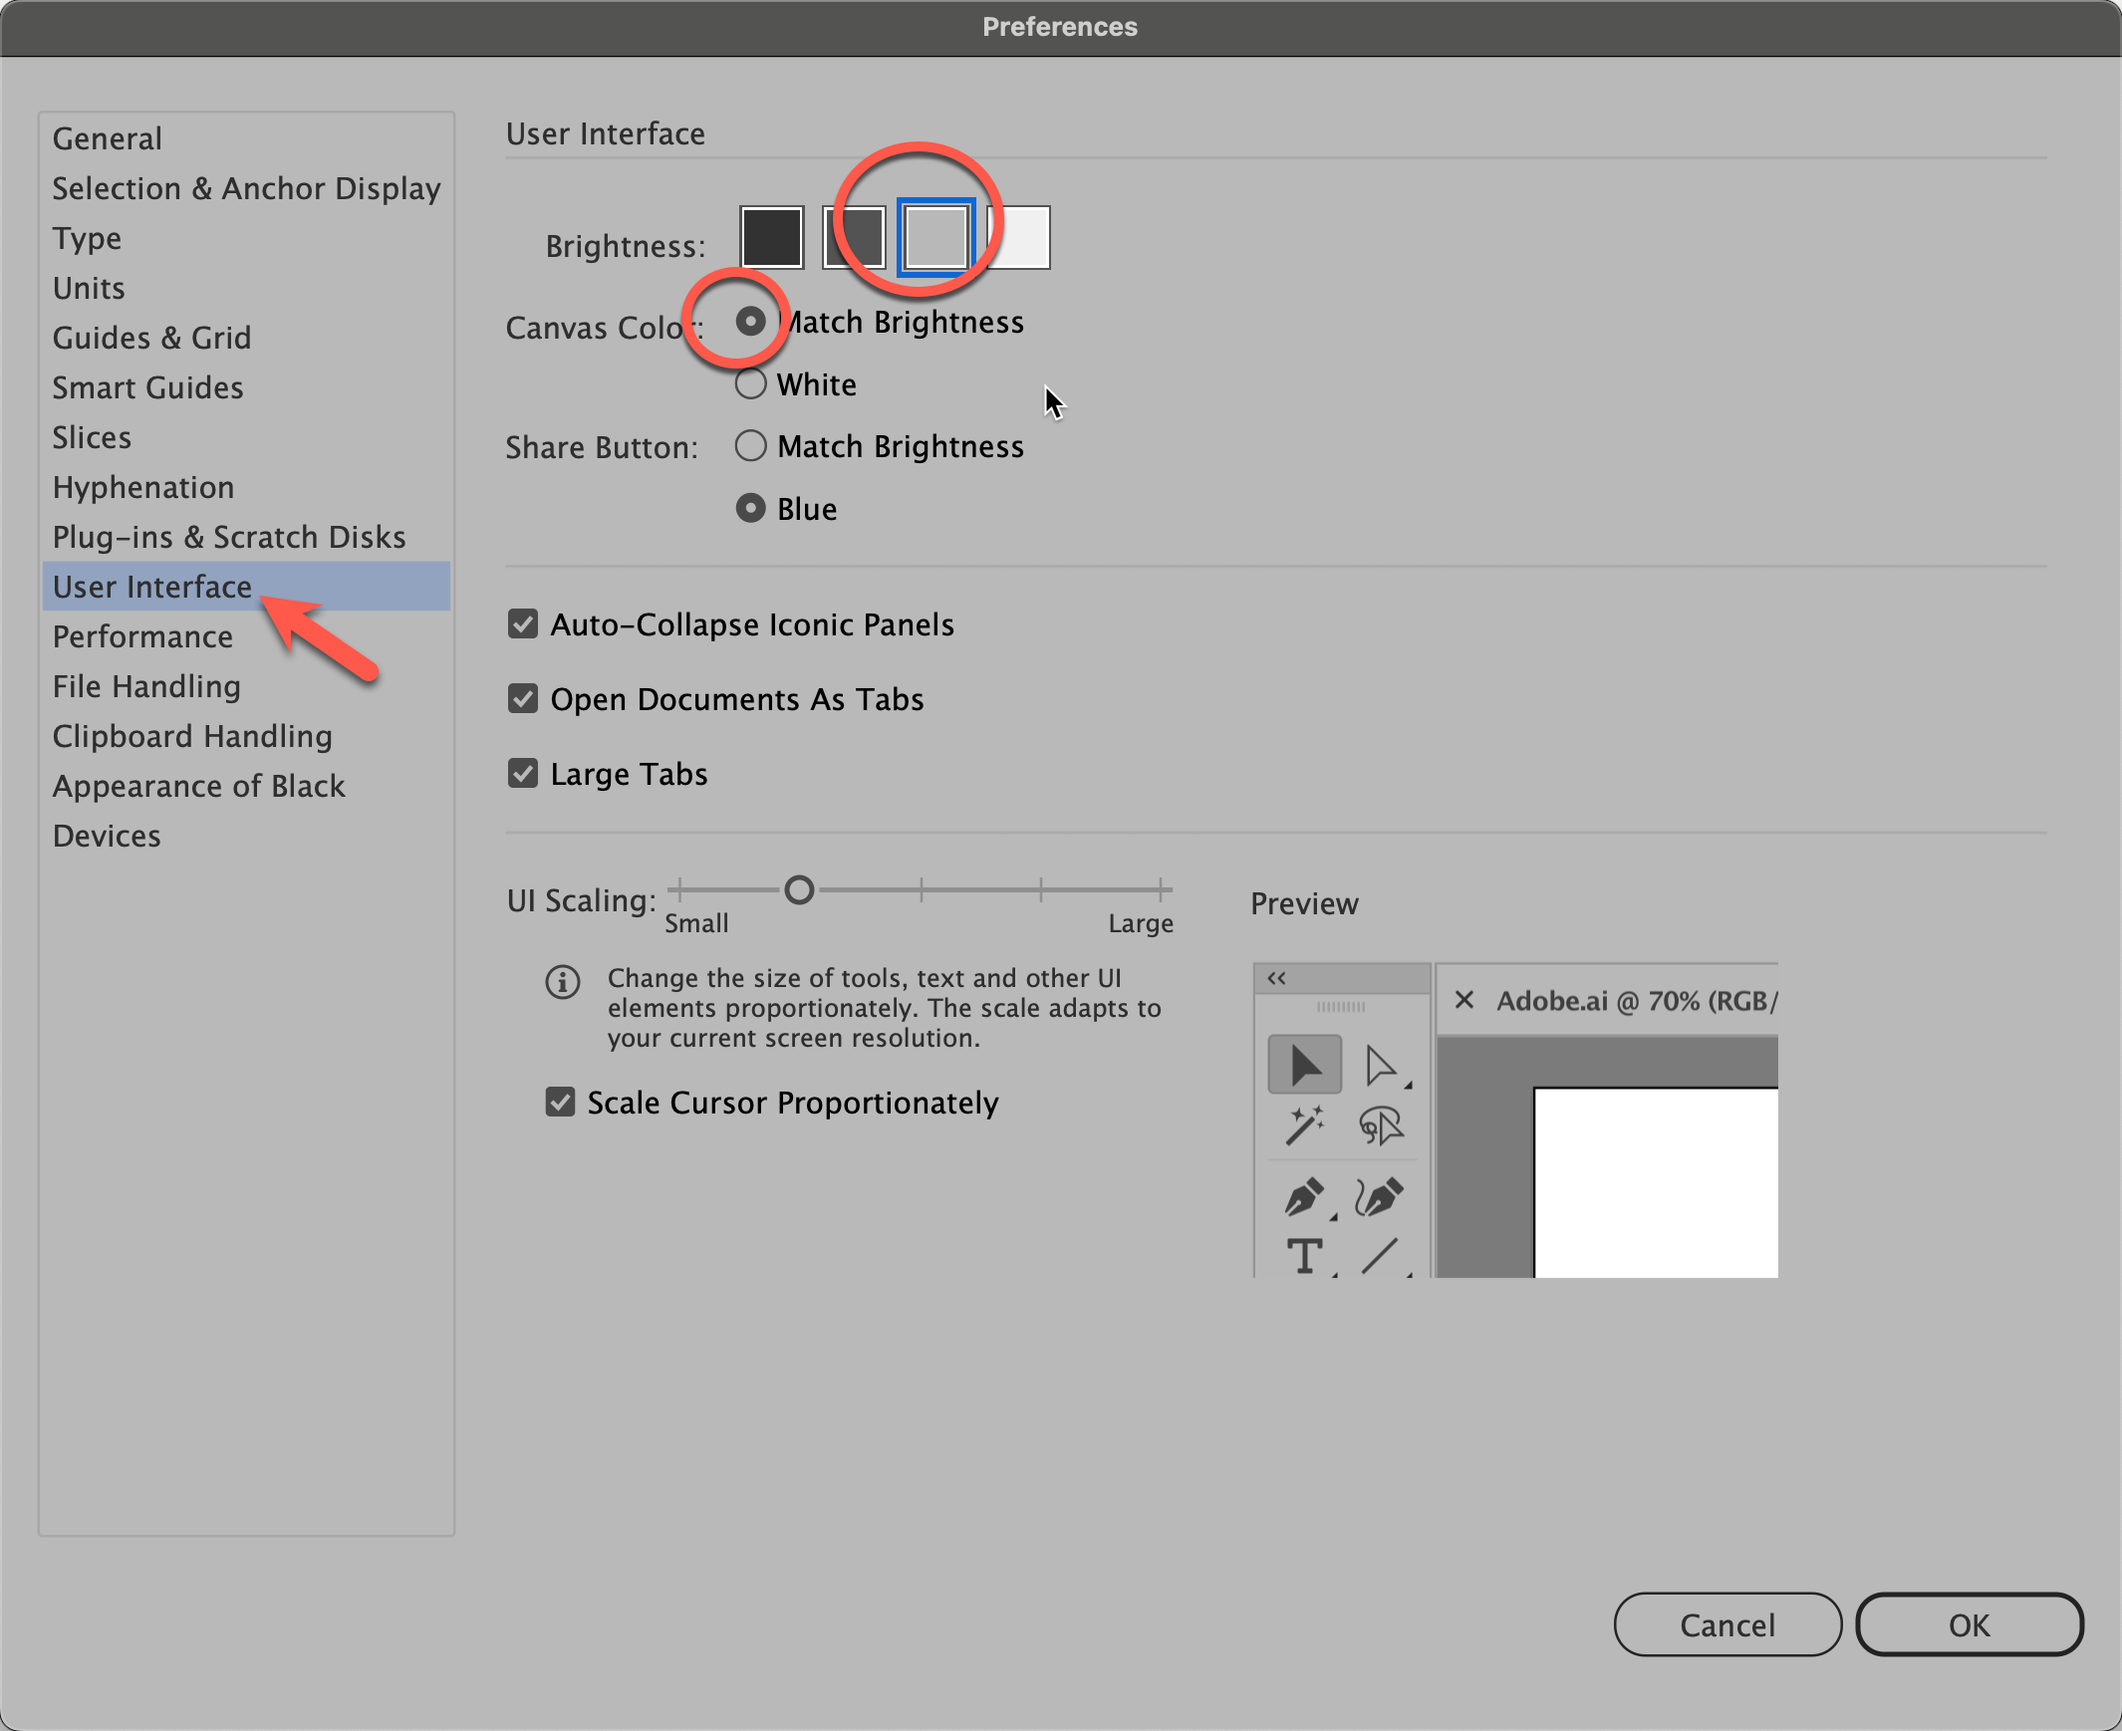Select the Direct Selection tool icon
This screenshot has height=1731, width=2122.
click(x=1380, y=1067)
